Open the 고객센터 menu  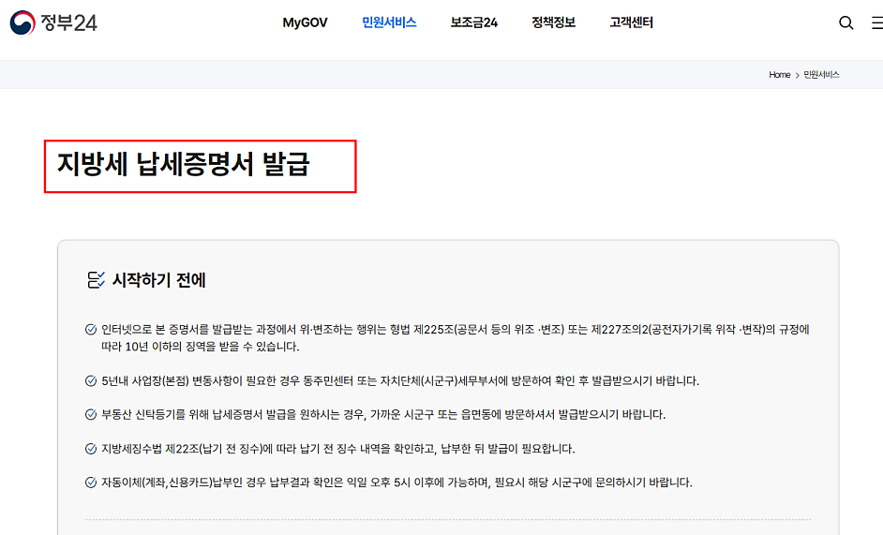pos(631,22)
